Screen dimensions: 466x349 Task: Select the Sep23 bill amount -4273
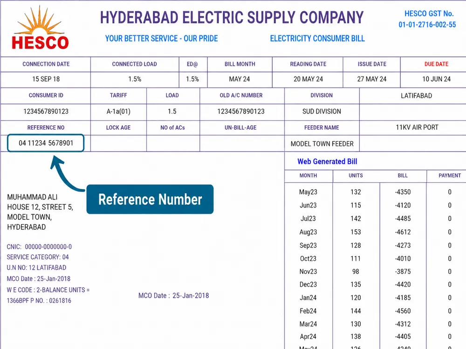point(403,245)
